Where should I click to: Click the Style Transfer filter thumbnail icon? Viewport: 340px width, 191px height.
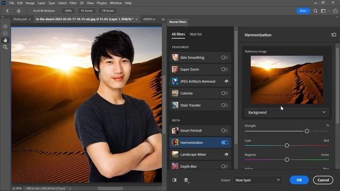175,105
